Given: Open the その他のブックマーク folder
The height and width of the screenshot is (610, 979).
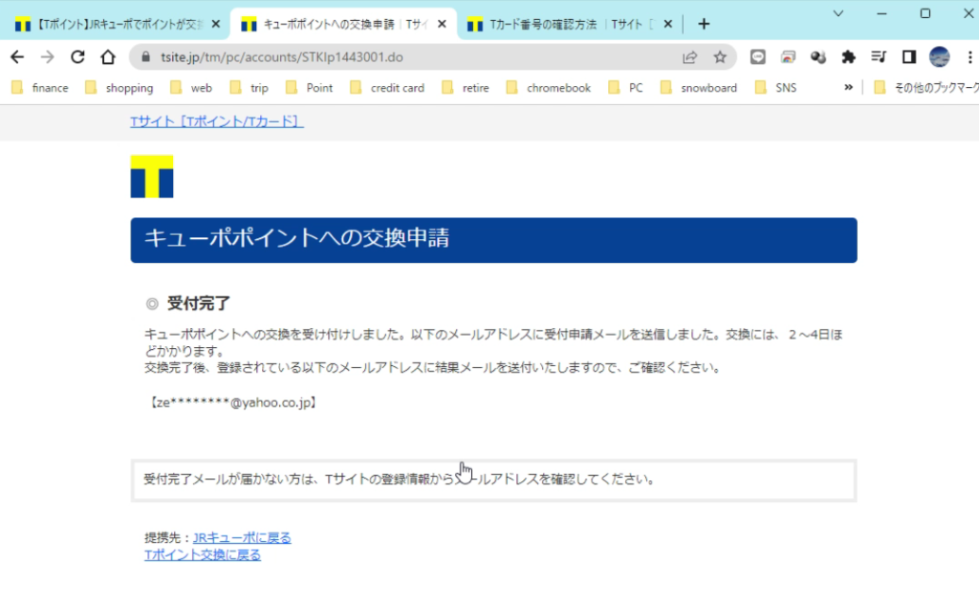Looking at the screenshot, I should [925, 88].
